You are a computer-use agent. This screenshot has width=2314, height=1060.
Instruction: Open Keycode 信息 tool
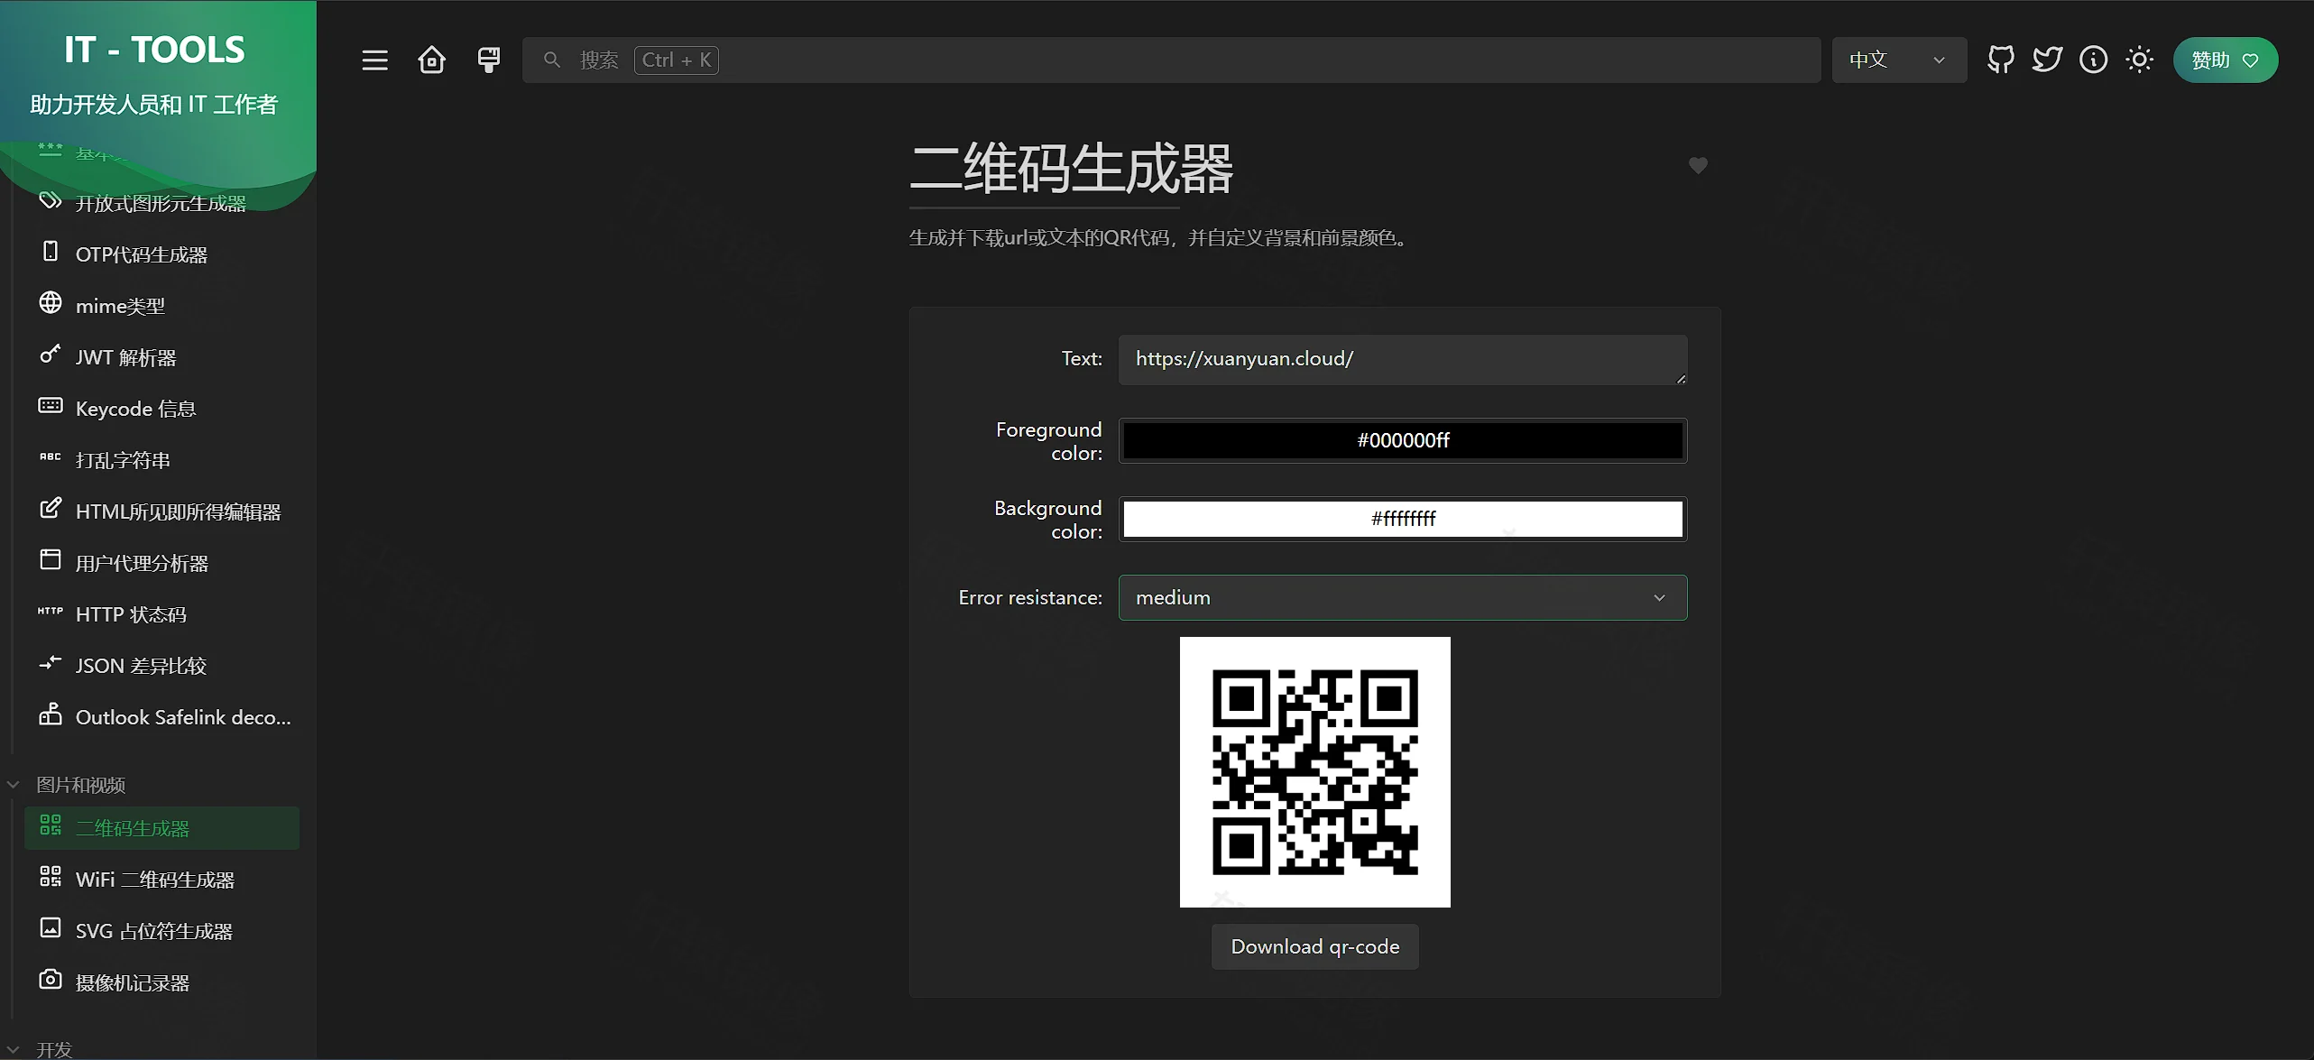[161, 410]
